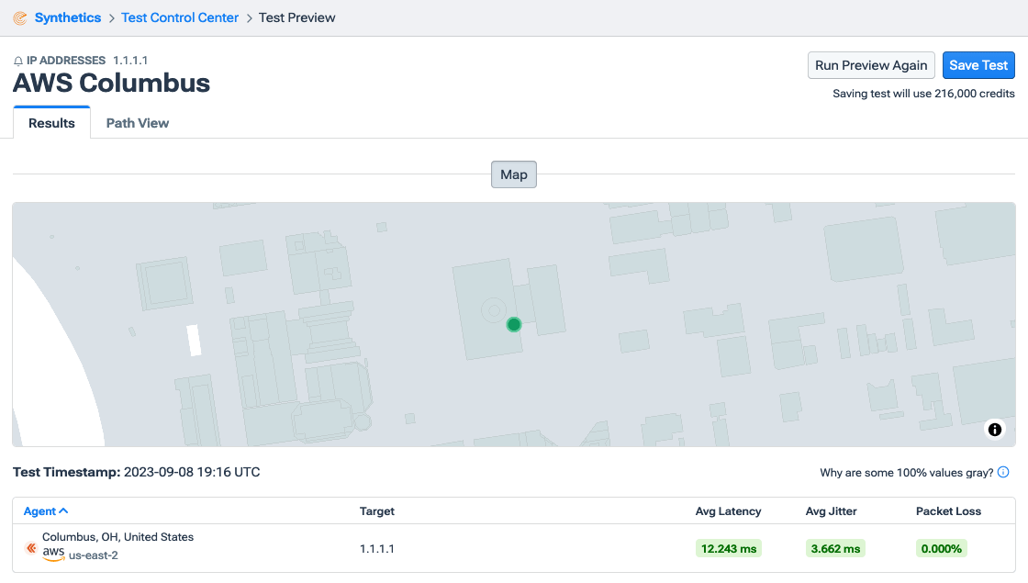
Task: Click target 1.1.1.1 in the results row
Action: click(x=377, y=548)
